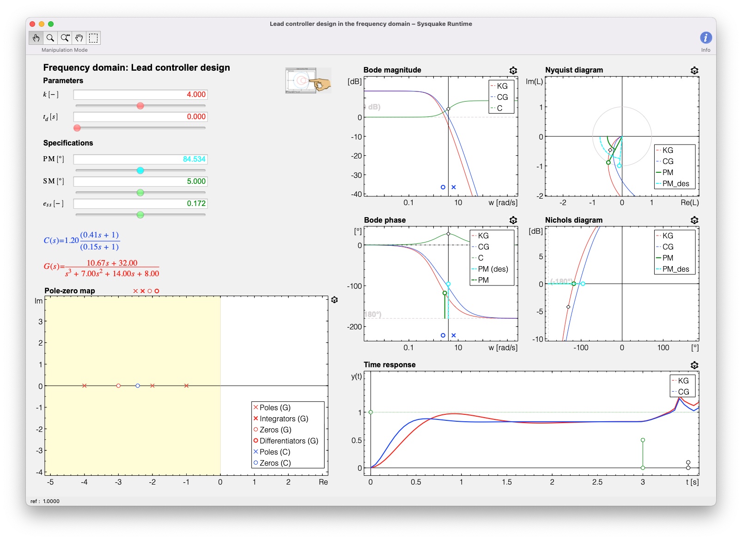742x540 pixels.
Task: Toggle PM_des entry in Nichols diagram legend
Action: pyautogui.click(x=675, y=268)
